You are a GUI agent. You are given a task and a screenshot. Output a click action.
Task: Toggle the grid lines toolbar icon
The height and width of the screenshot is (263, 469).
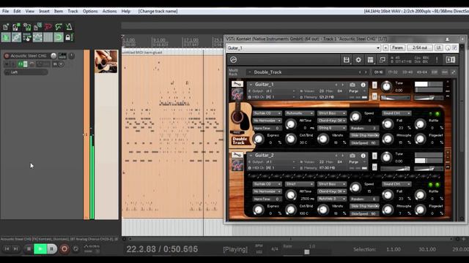(x=48, y=37)
